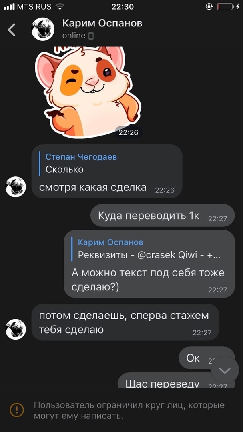This screenshot has width=243, height=432.
Task: Tap the 'Пользователь ограничил круг лиц' notice
Action: [x=129, y=410]
